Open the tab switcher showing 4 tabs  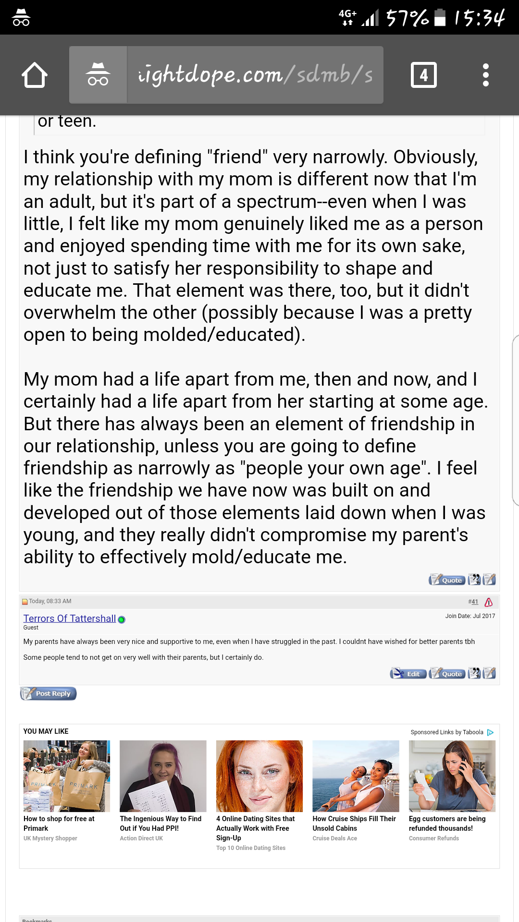(423, 75)
